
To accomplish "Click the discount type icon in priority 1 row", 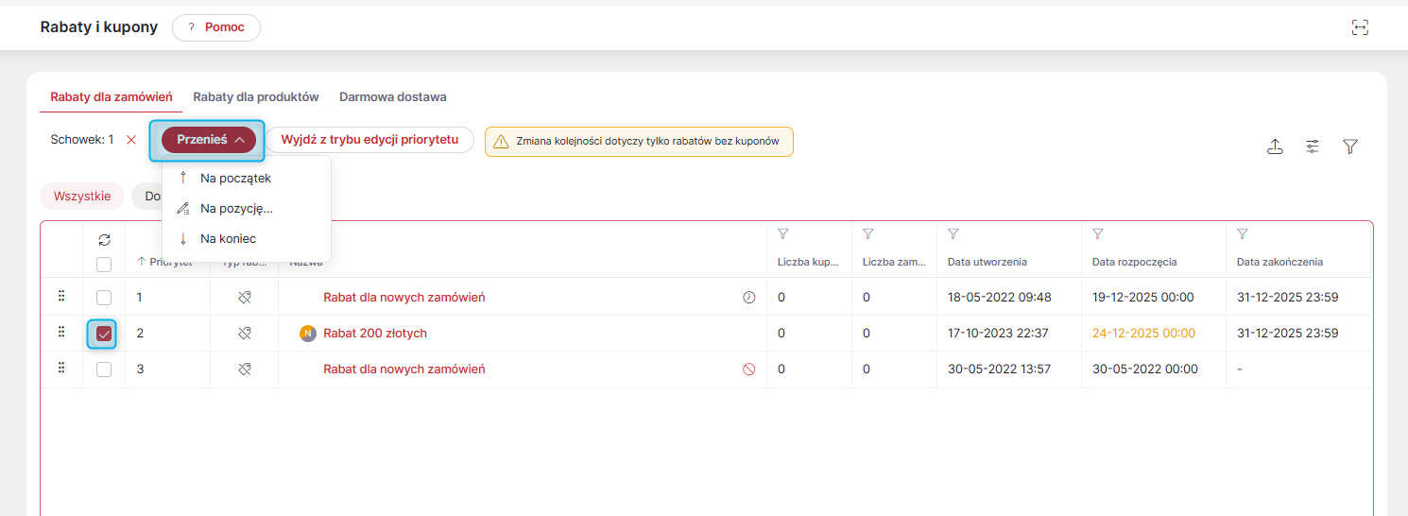I will tap(244, 298).
